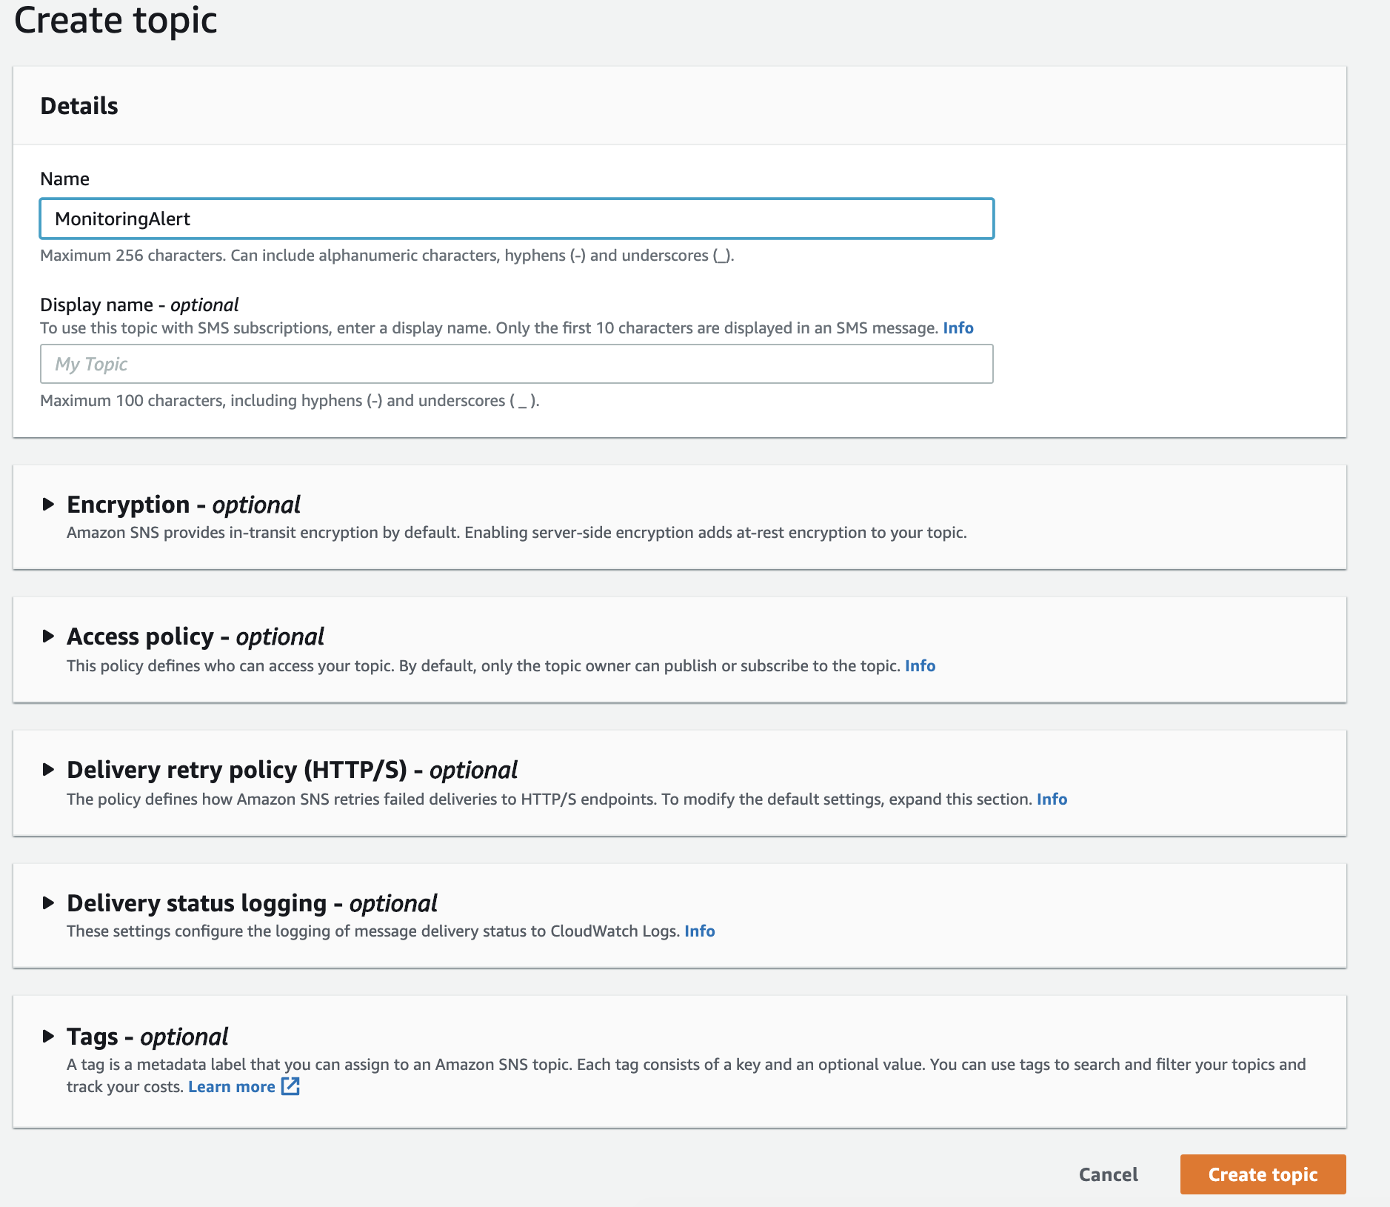The height and width of the screenshot is (1207, 1390).
Task: Click the Delivery status logging heading
Action: (252, 903)
